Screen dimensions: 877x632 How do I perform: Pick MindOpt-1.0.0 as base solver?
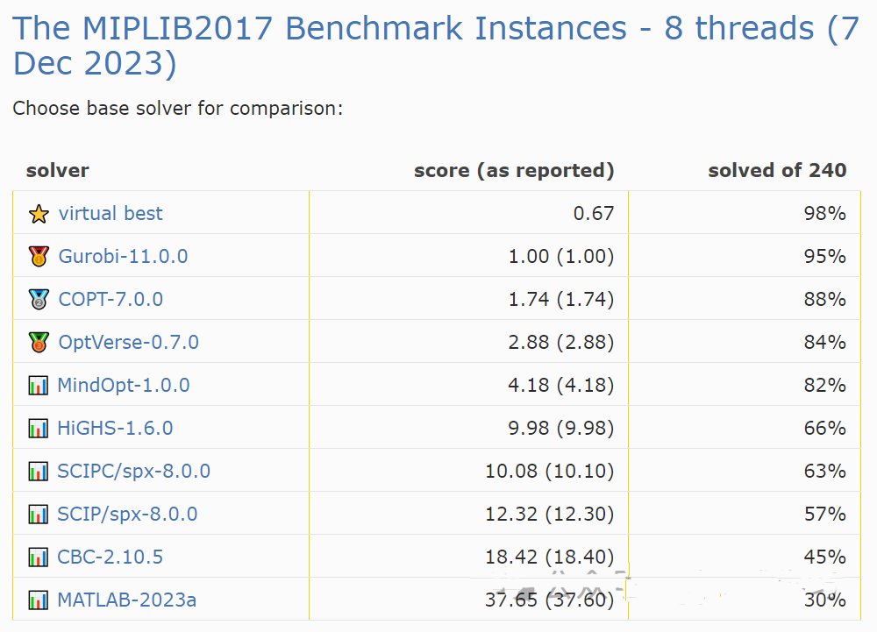click(x=124, y=386)
